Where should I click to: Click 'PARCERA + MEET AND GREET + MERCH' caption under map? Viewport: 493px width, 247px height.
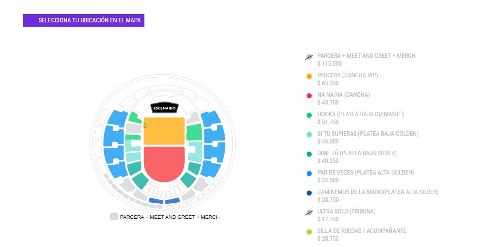170,217
